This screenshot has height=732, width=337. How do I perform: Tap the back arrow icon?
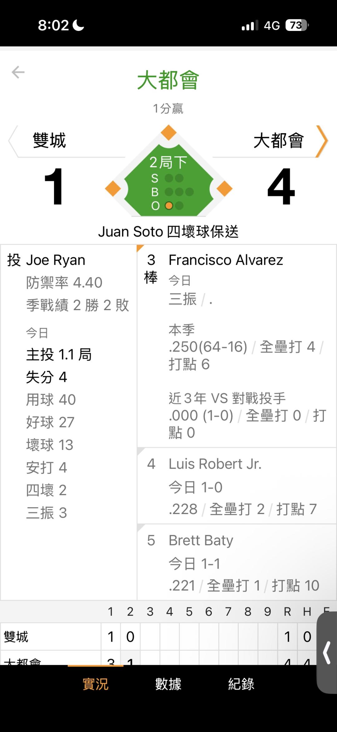pyautogui.click(x=18, y=72)
